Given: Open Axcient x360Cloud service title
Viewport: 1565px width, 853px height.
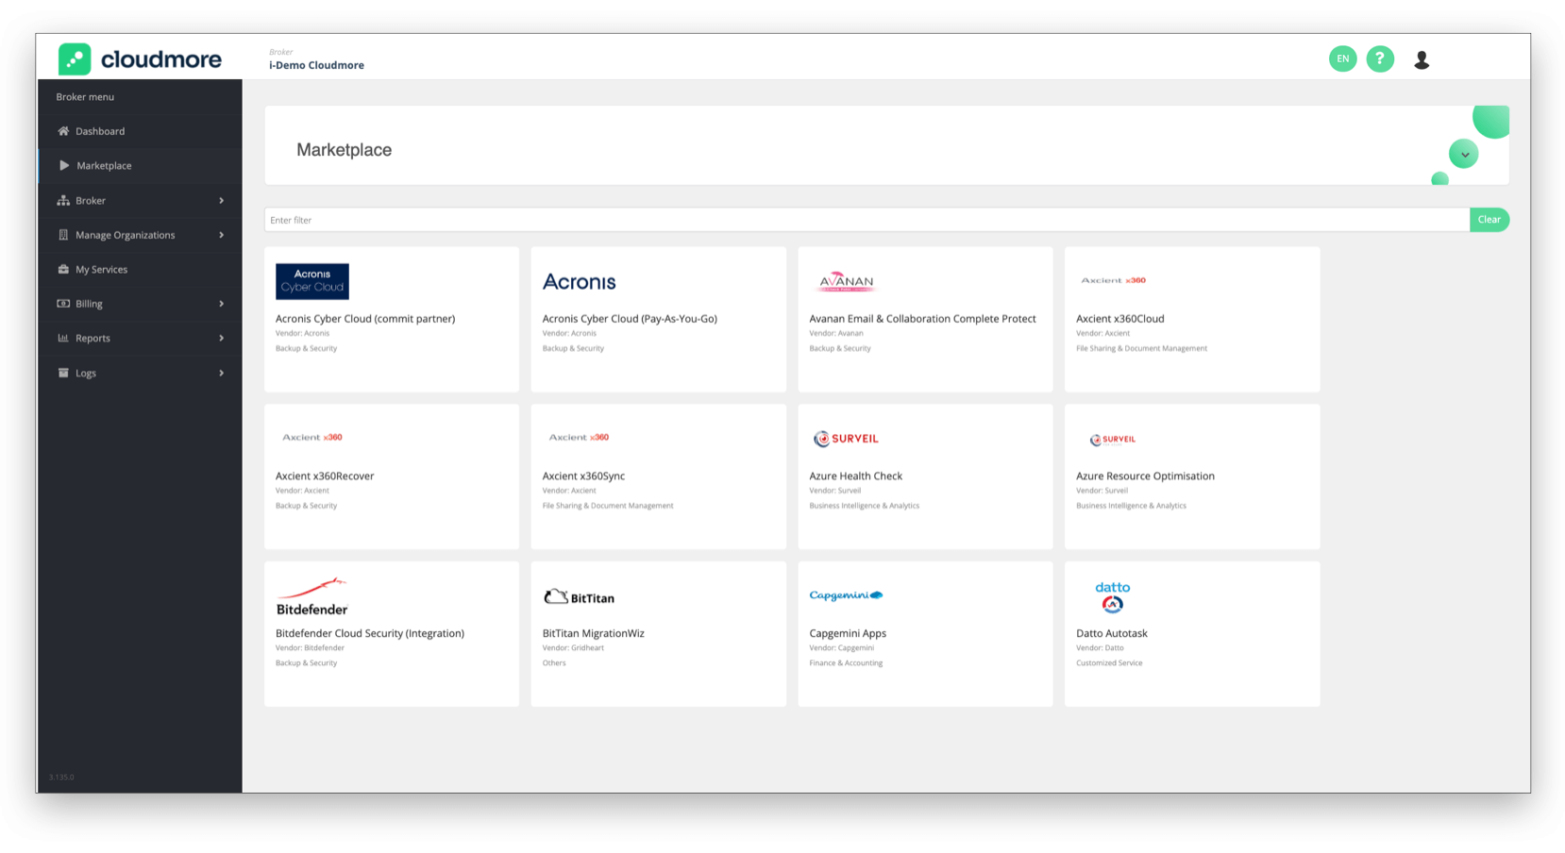Looking at the screenshot, I should tap(1120, 319).
